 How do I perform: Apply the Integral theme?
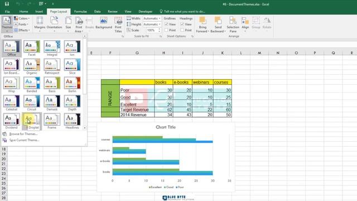click(52, 48)
